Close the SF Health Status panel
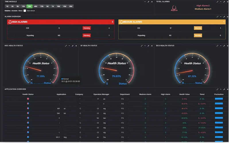This screenshot has width=229, height=143. coord(152,46)
